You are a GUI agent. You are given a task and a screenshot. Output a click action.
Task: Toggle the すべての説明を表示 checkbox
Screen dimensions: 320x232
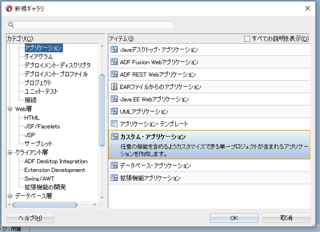(247, 39)
